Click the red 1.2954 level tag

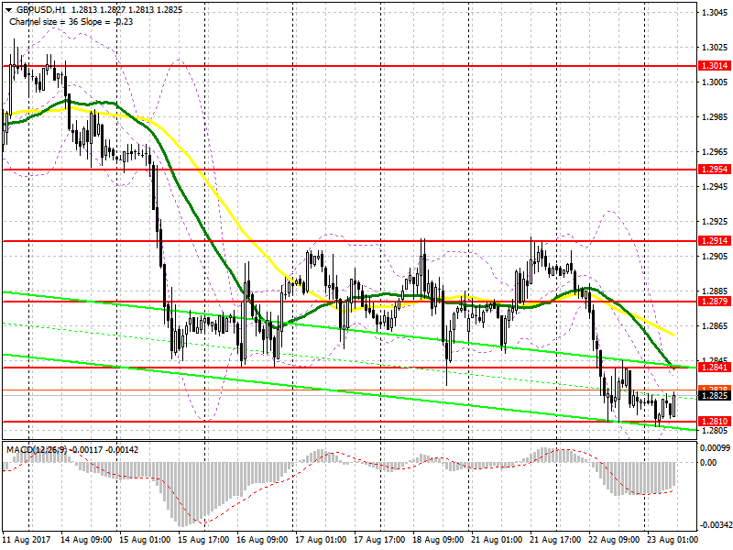[715, 169]
